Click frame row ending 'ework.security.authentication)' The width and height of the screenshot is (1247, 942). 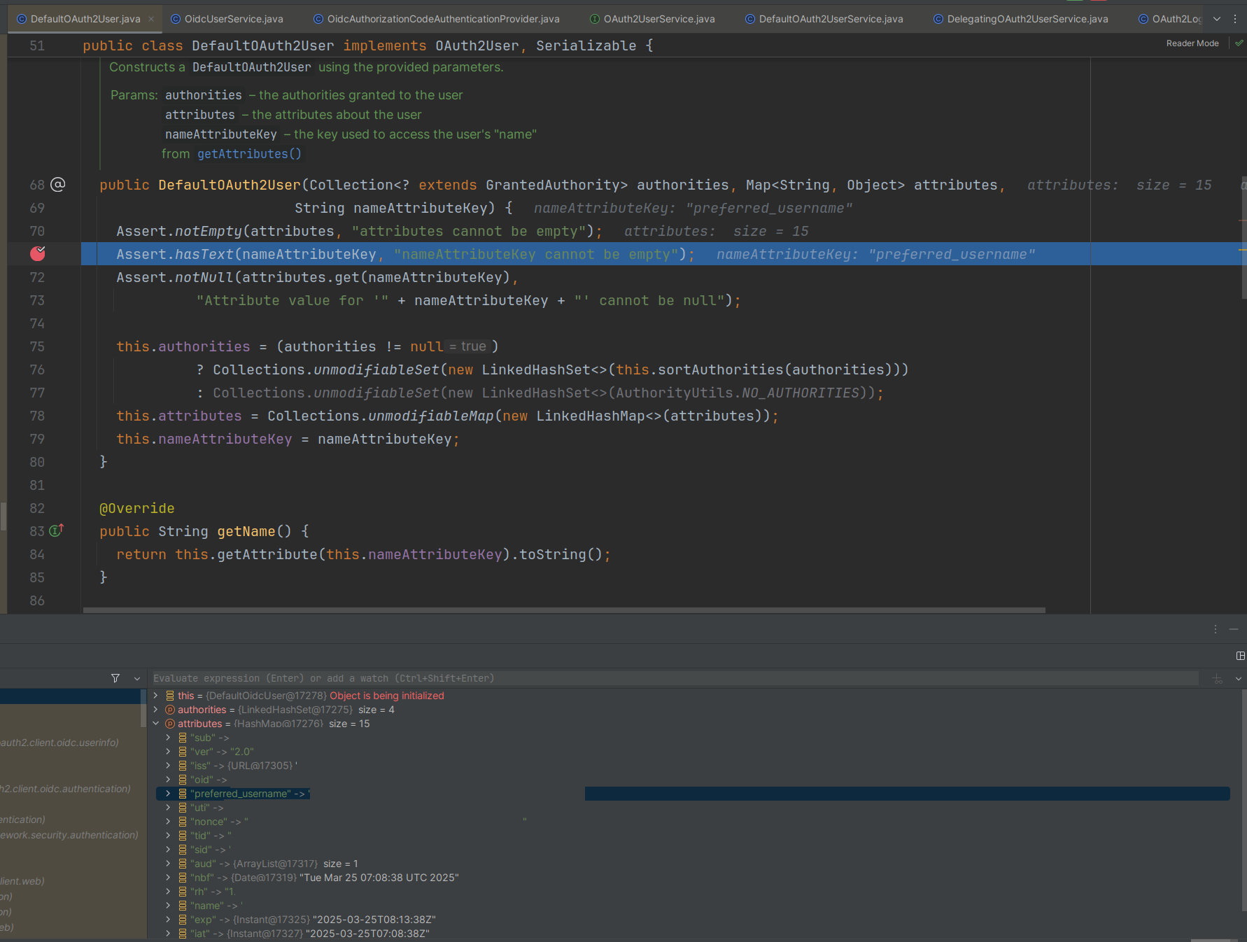[70, 835]
